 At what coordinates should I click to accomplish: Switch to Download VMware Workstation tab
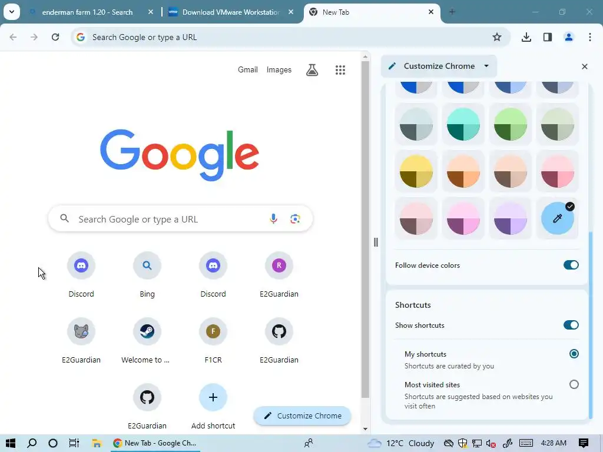click(230, 12)
